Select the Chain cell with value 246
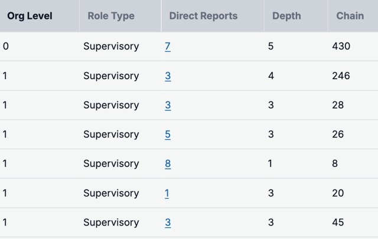Image resolution: width=378 pixels, height=239 pixels. (x=341, y=76)
